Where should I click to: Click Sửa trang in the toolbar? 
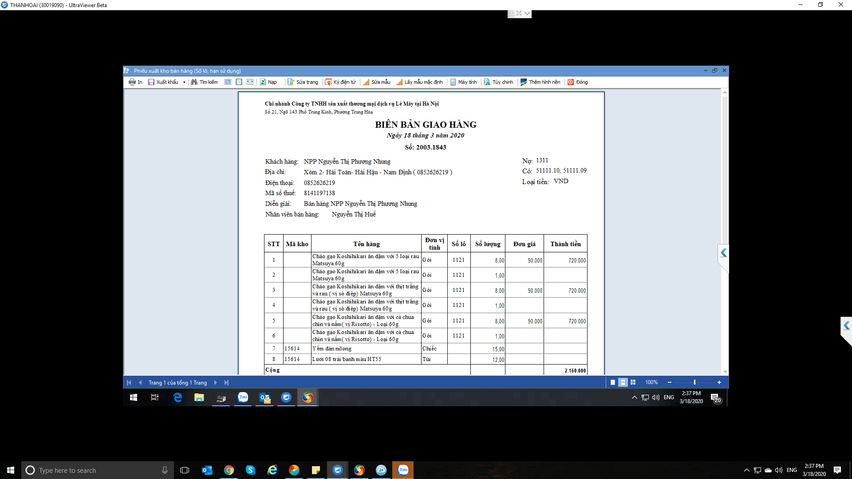[x=303, y=82]
